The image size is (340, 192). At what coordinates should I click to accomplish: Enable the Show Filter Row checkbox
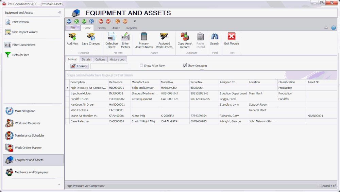(141, 66)
